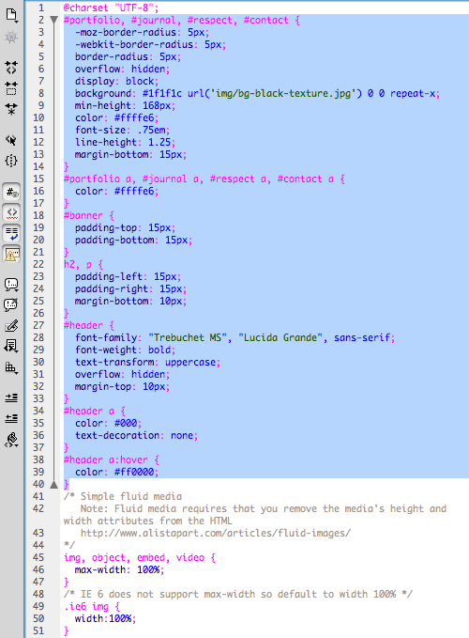Click the Remove Comment speech bubble icon

click(x=11, y=304)
